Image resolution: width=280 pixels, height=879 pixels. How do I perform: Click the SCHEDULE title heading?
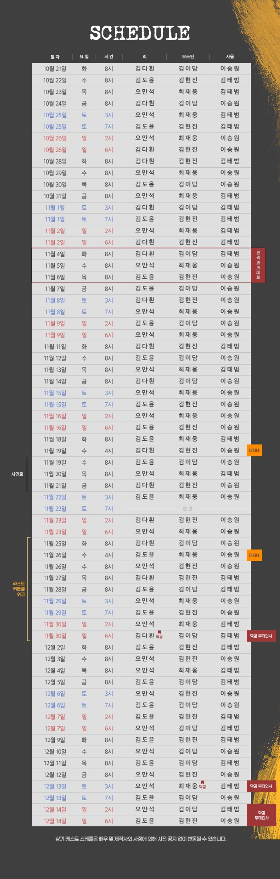[x=140, y=33]
